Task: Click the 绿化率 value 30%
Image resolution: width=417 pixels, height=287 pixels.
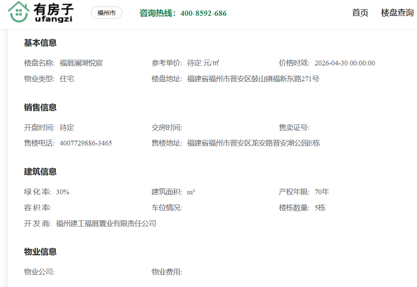Action: [63, 192]
